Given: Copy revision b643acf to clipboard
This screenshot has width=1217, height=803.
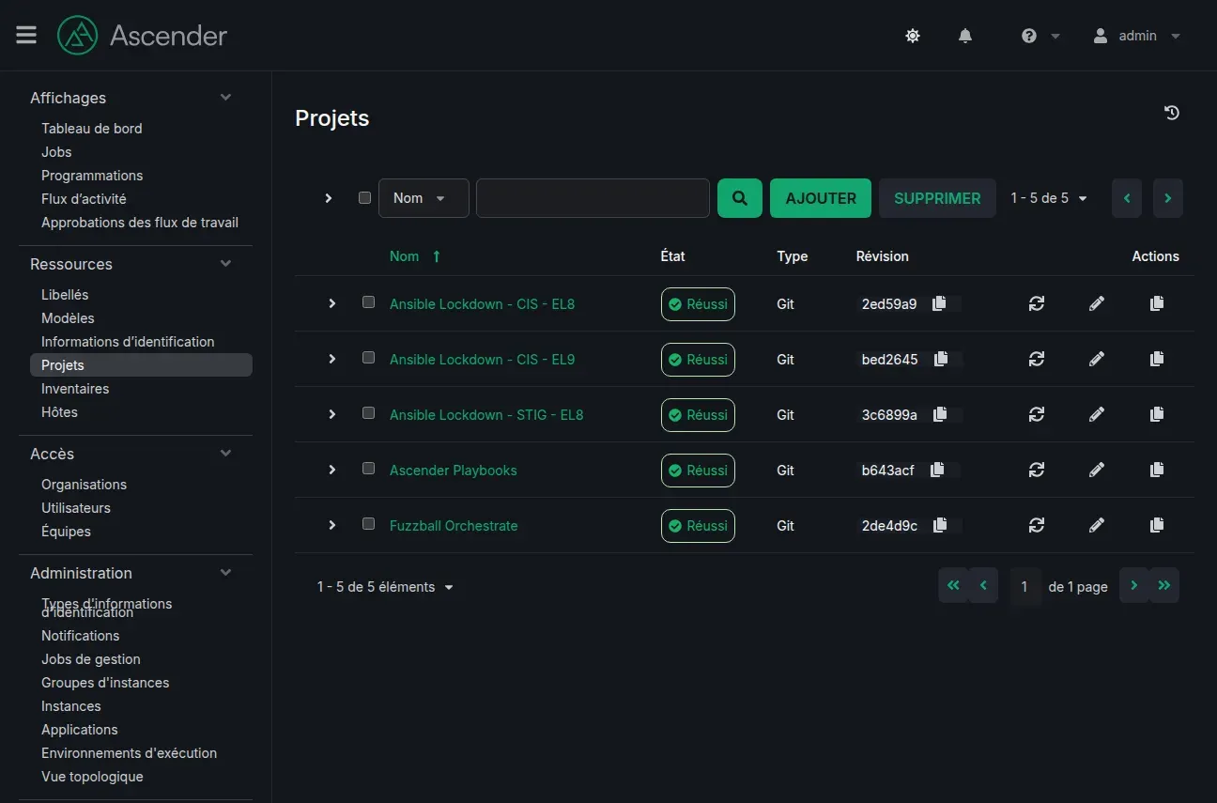Looking at the screenshot, I should coord(937,470).
